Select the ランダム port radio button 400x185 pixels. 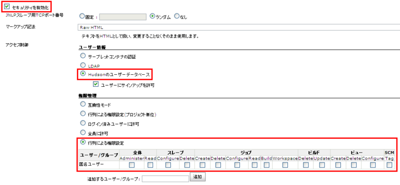(x=152, y=16)
